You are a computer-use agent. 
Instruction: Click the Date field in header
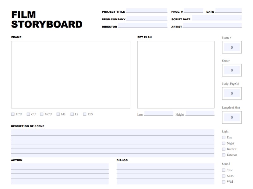click(x=228, y=10)
